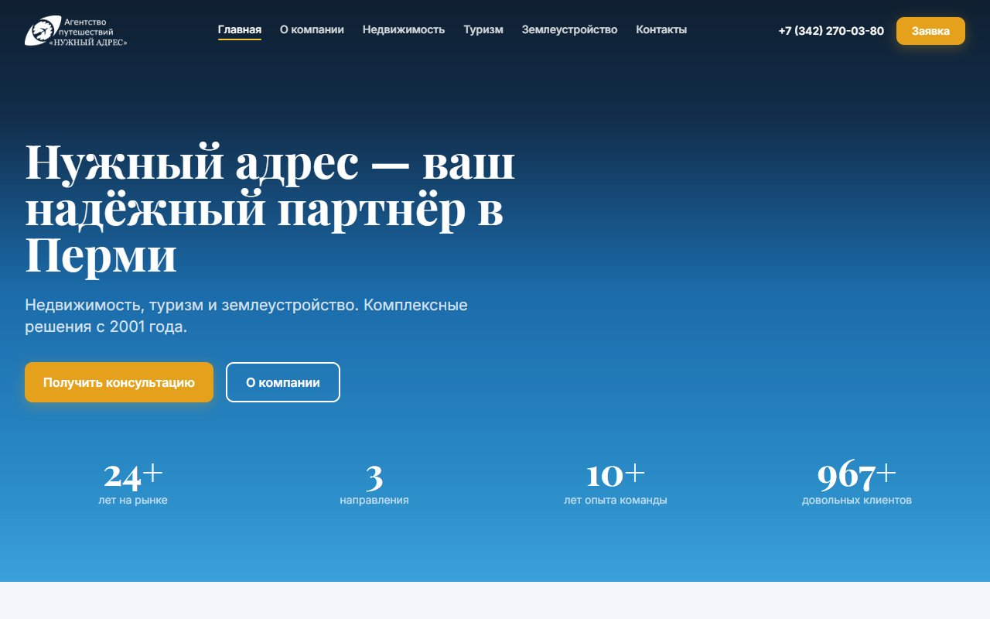The height and width of the screenshot is (619, 990).
Task: Select Землеустройство in the top navigation
Action: [570, 29]
